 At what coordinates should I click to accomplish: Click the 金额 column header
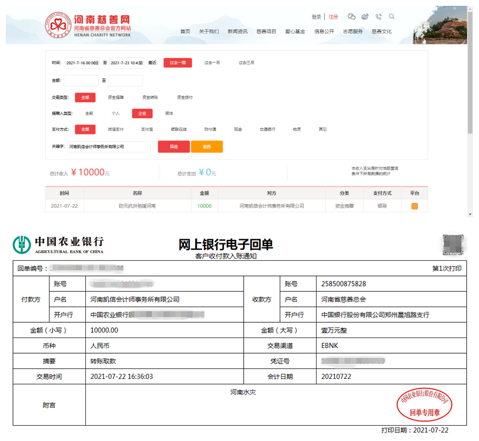click(x=204, y=193)
